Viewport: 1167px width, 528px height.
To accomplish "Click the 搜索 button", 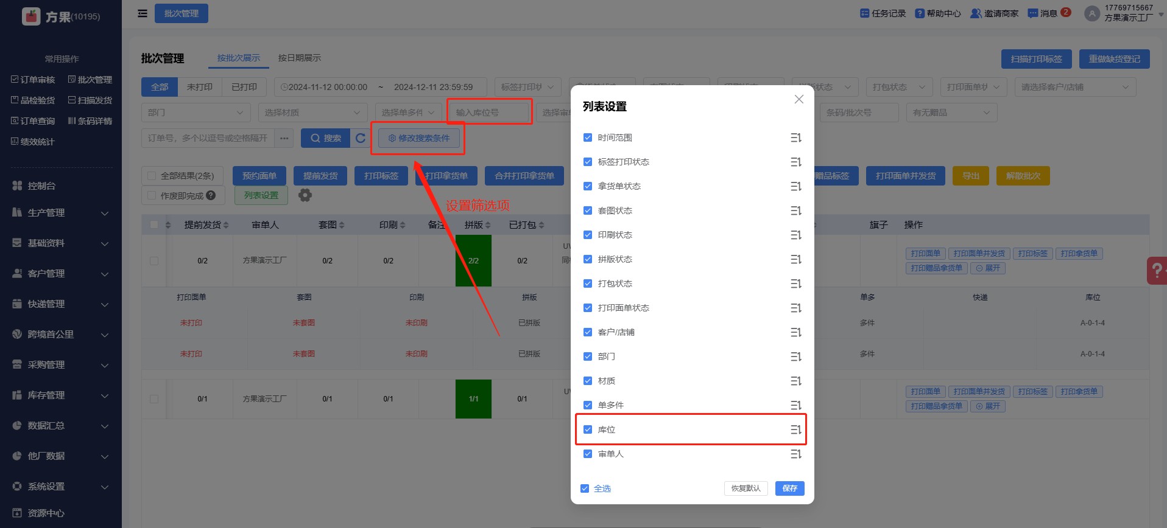I will point(326,138).
